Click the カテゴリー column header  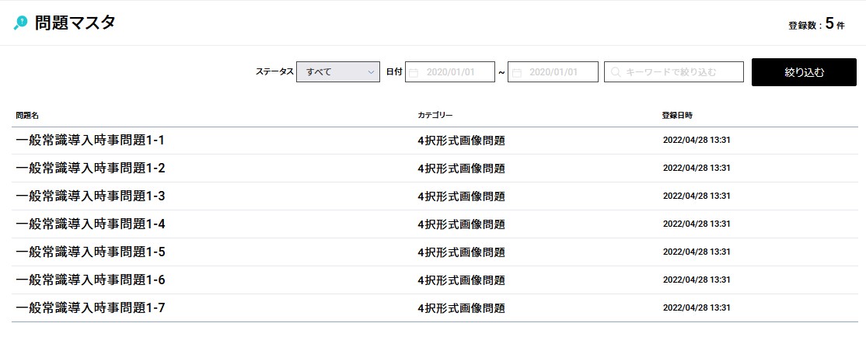point(435,116)
